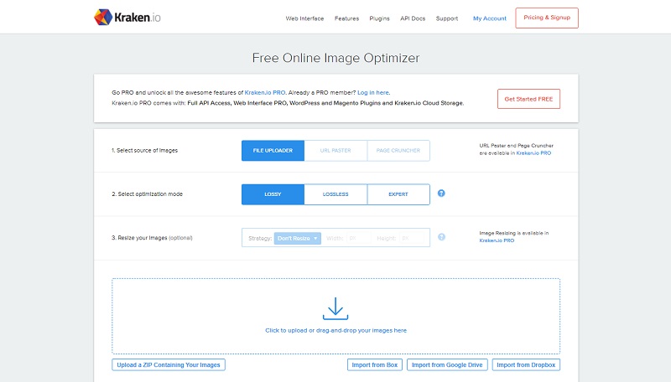Open the Kraken.io PRO link in banner
671x382 pixels.
pyautogui.click(x=265, y=92)
